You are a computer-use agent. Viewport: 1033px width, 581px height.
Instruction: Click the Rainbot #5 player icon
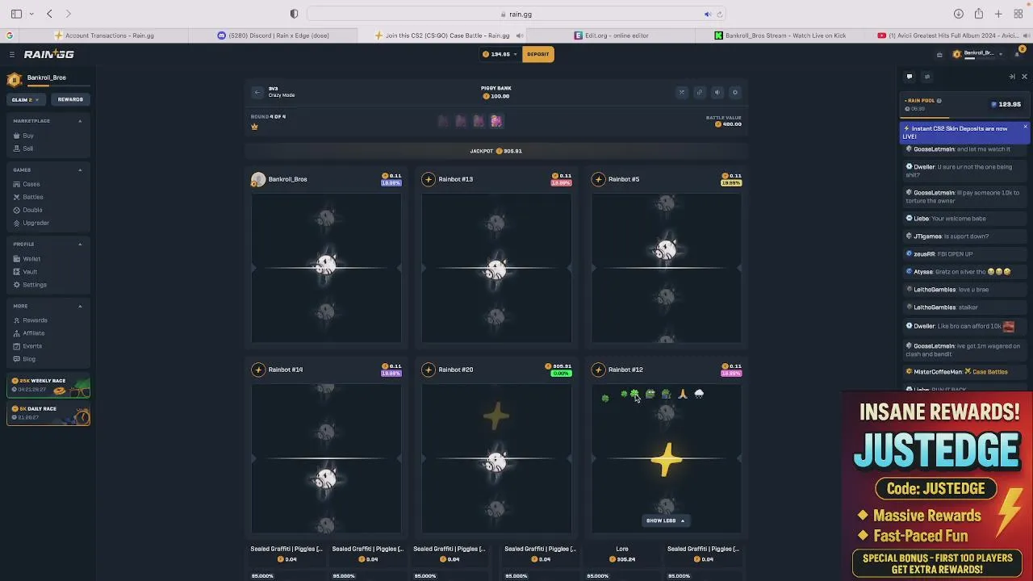pyautogui.click(x=598, y=179)
